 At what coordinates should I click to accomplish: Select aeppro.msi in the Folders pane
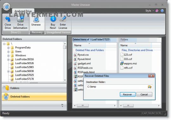coord(130,63)
